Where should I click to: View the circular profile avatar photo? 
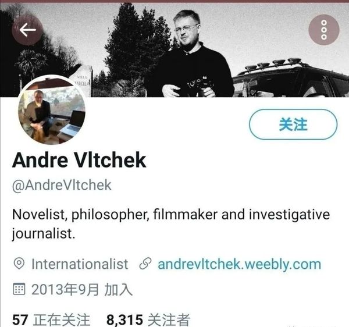52,111
